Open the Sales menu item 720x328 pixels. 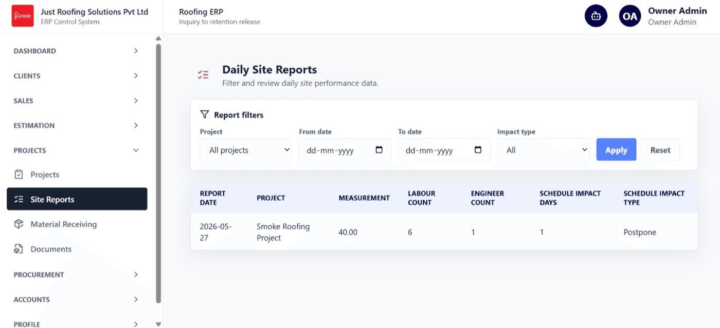pyautogui.click(x=77, y=101)
